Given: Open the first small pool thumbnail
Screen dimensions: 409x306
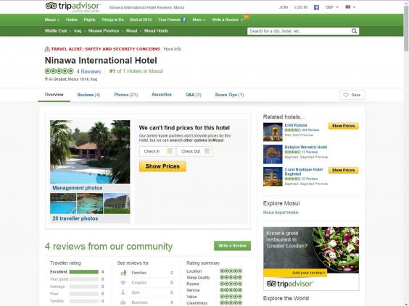Looking at the screenshot, I should pyautogui.click(x=63, y=203).
